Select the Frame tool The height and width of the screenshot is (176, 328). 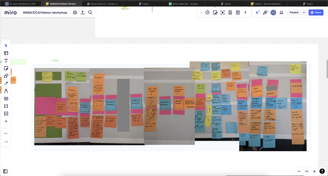[6, 106]
